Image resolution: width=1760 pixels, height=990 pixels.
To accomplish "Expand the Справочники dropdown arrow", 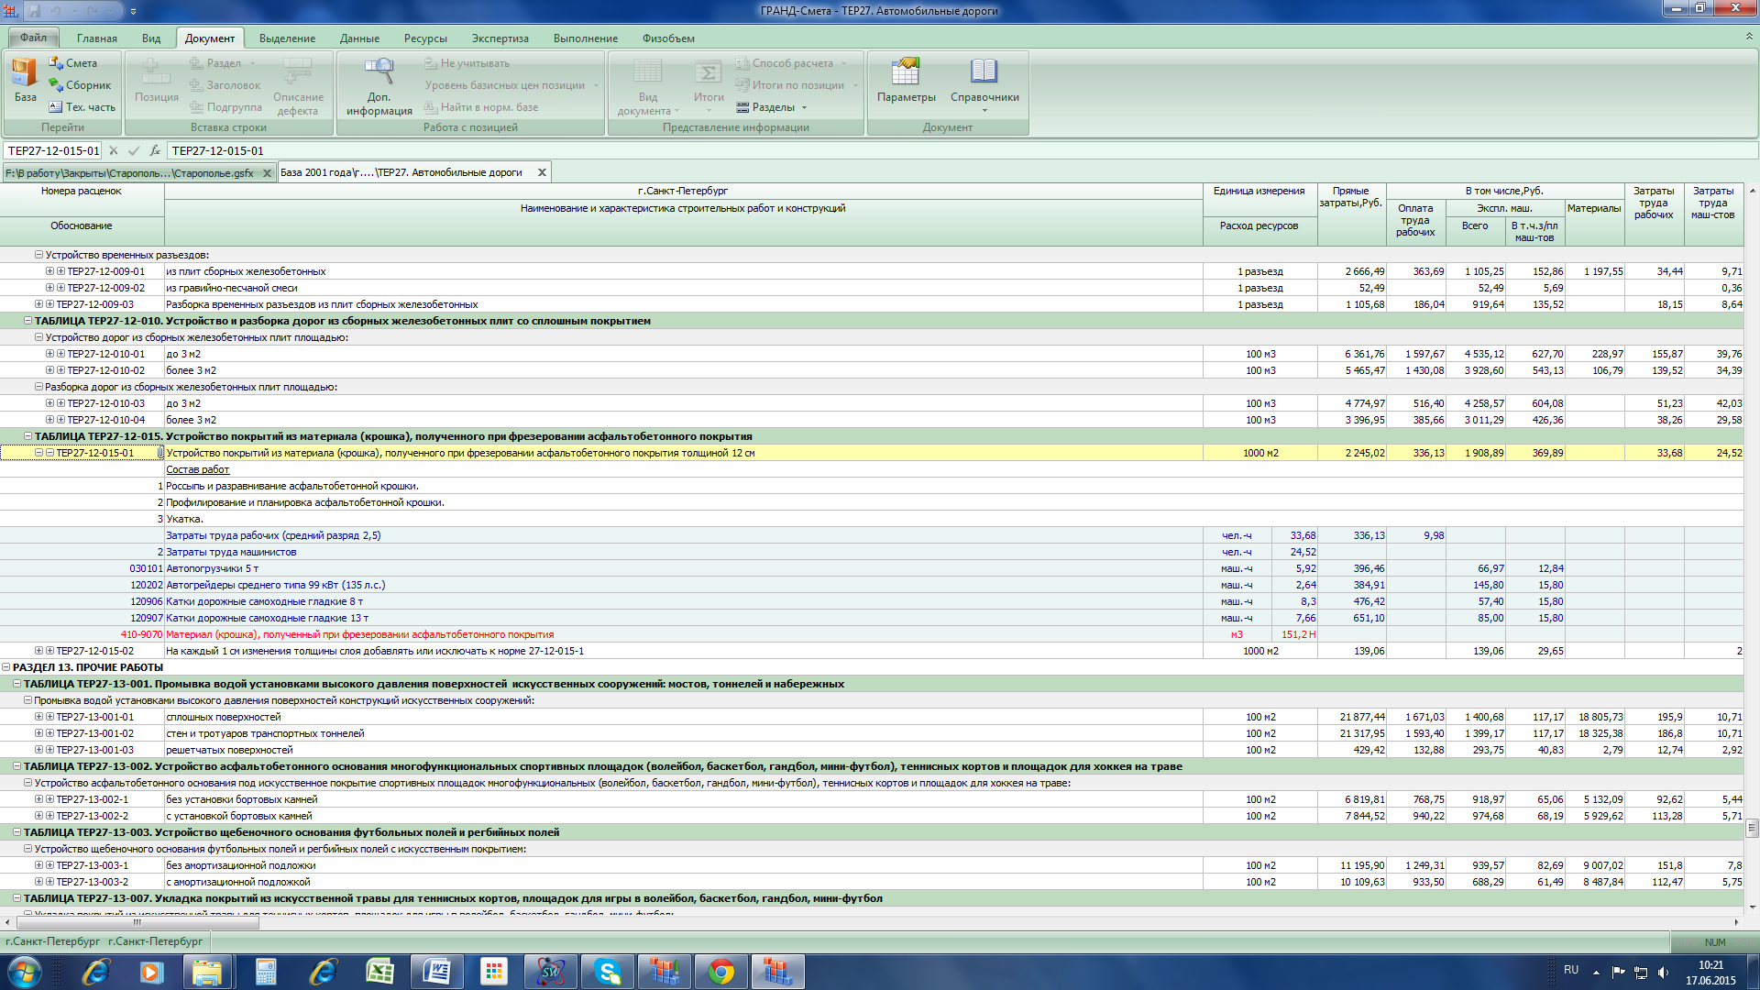I will (x=984, y=111).
